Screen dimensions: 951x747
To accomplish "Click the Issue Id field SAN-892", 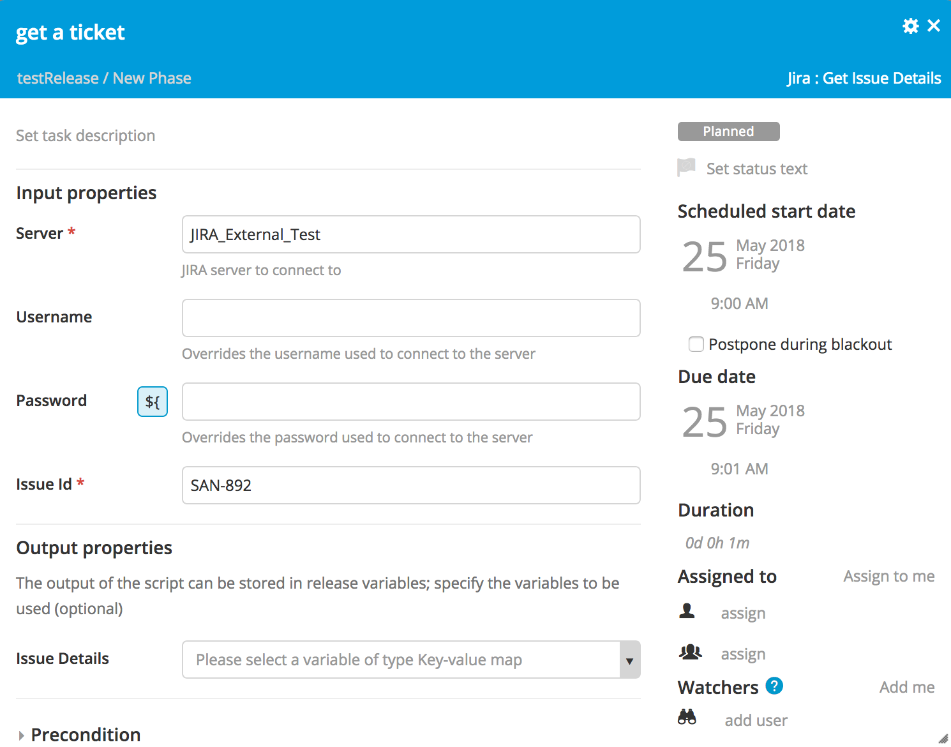I will (411, 485).
